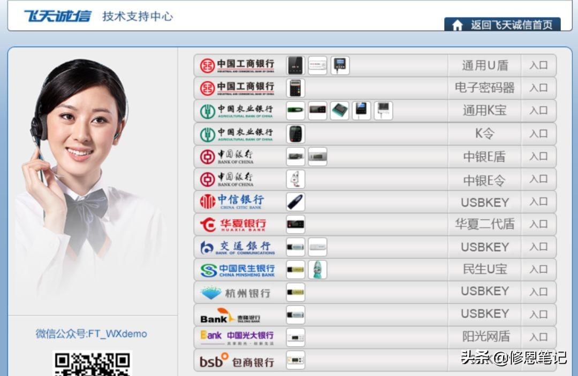Open the 通用K宝 入口 link

tap(539, 110)
